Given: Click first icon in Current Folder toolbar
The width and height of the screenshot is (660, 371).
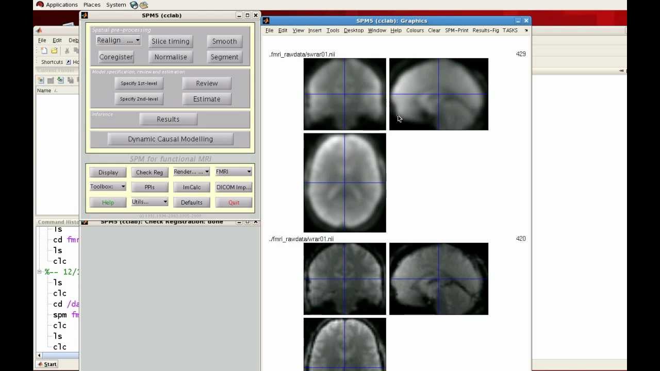Looking at the screenshot, I should 41,80.
